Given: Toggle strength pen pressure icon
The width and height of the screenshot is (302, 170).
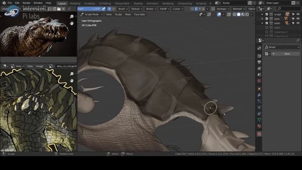Looking at the screenshot, I should 104,9.
